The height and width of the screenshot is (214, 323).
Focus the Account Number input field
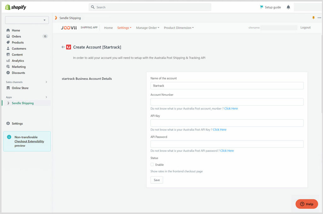tap(227, 102)
